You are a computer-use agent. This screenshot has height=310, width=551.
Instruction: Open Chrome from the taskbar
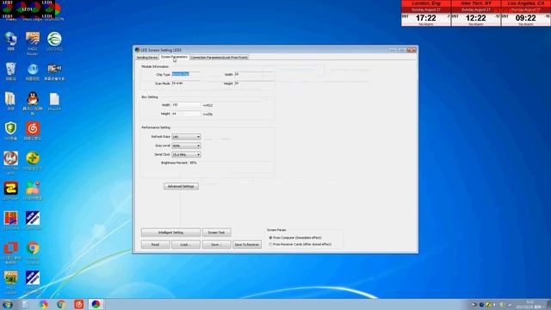coord(61,304)
